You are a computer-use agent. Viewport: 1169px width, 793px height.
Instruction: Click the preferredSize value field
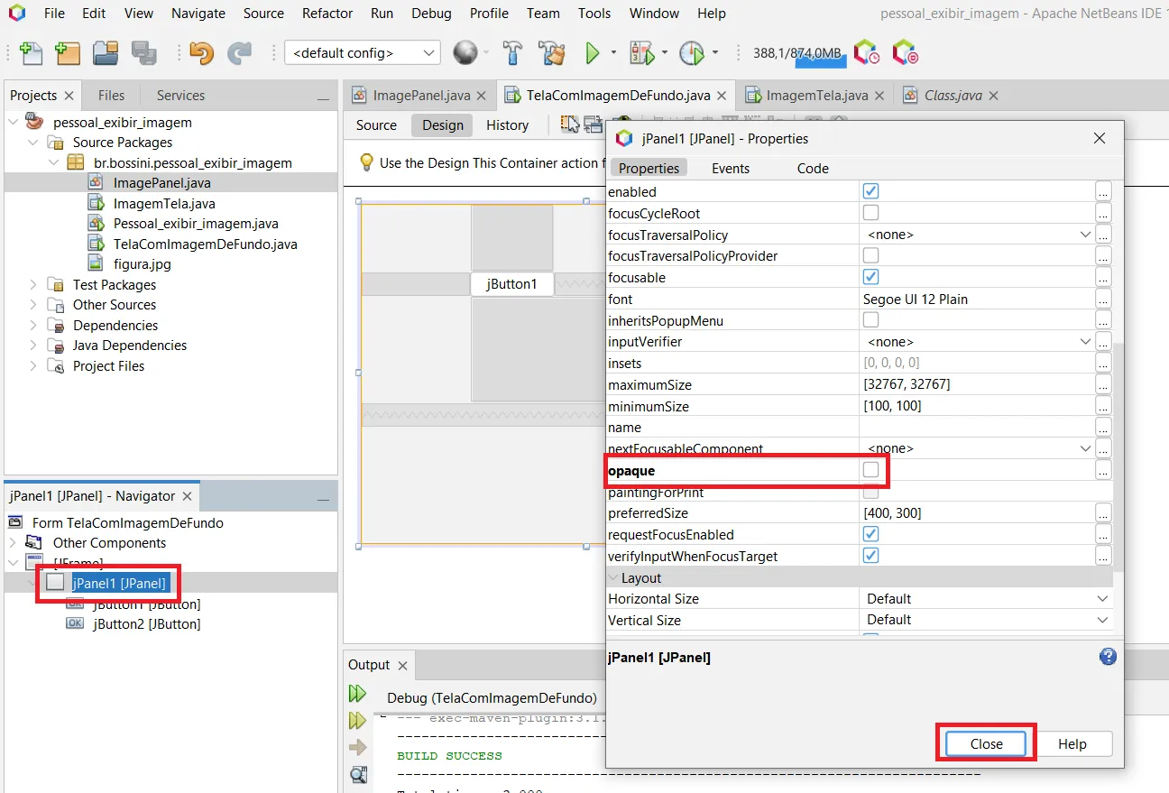[x=977, y=513]
